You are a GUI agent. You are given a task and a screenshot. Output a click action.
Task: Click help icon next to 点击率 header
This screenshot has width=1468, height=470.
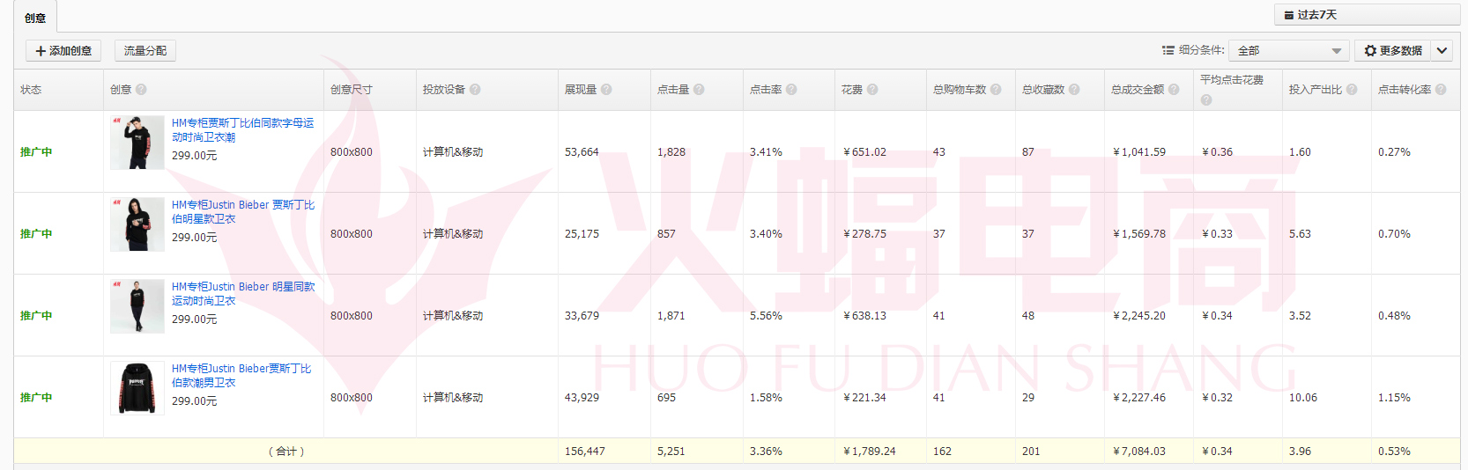(x=791, y=90)
